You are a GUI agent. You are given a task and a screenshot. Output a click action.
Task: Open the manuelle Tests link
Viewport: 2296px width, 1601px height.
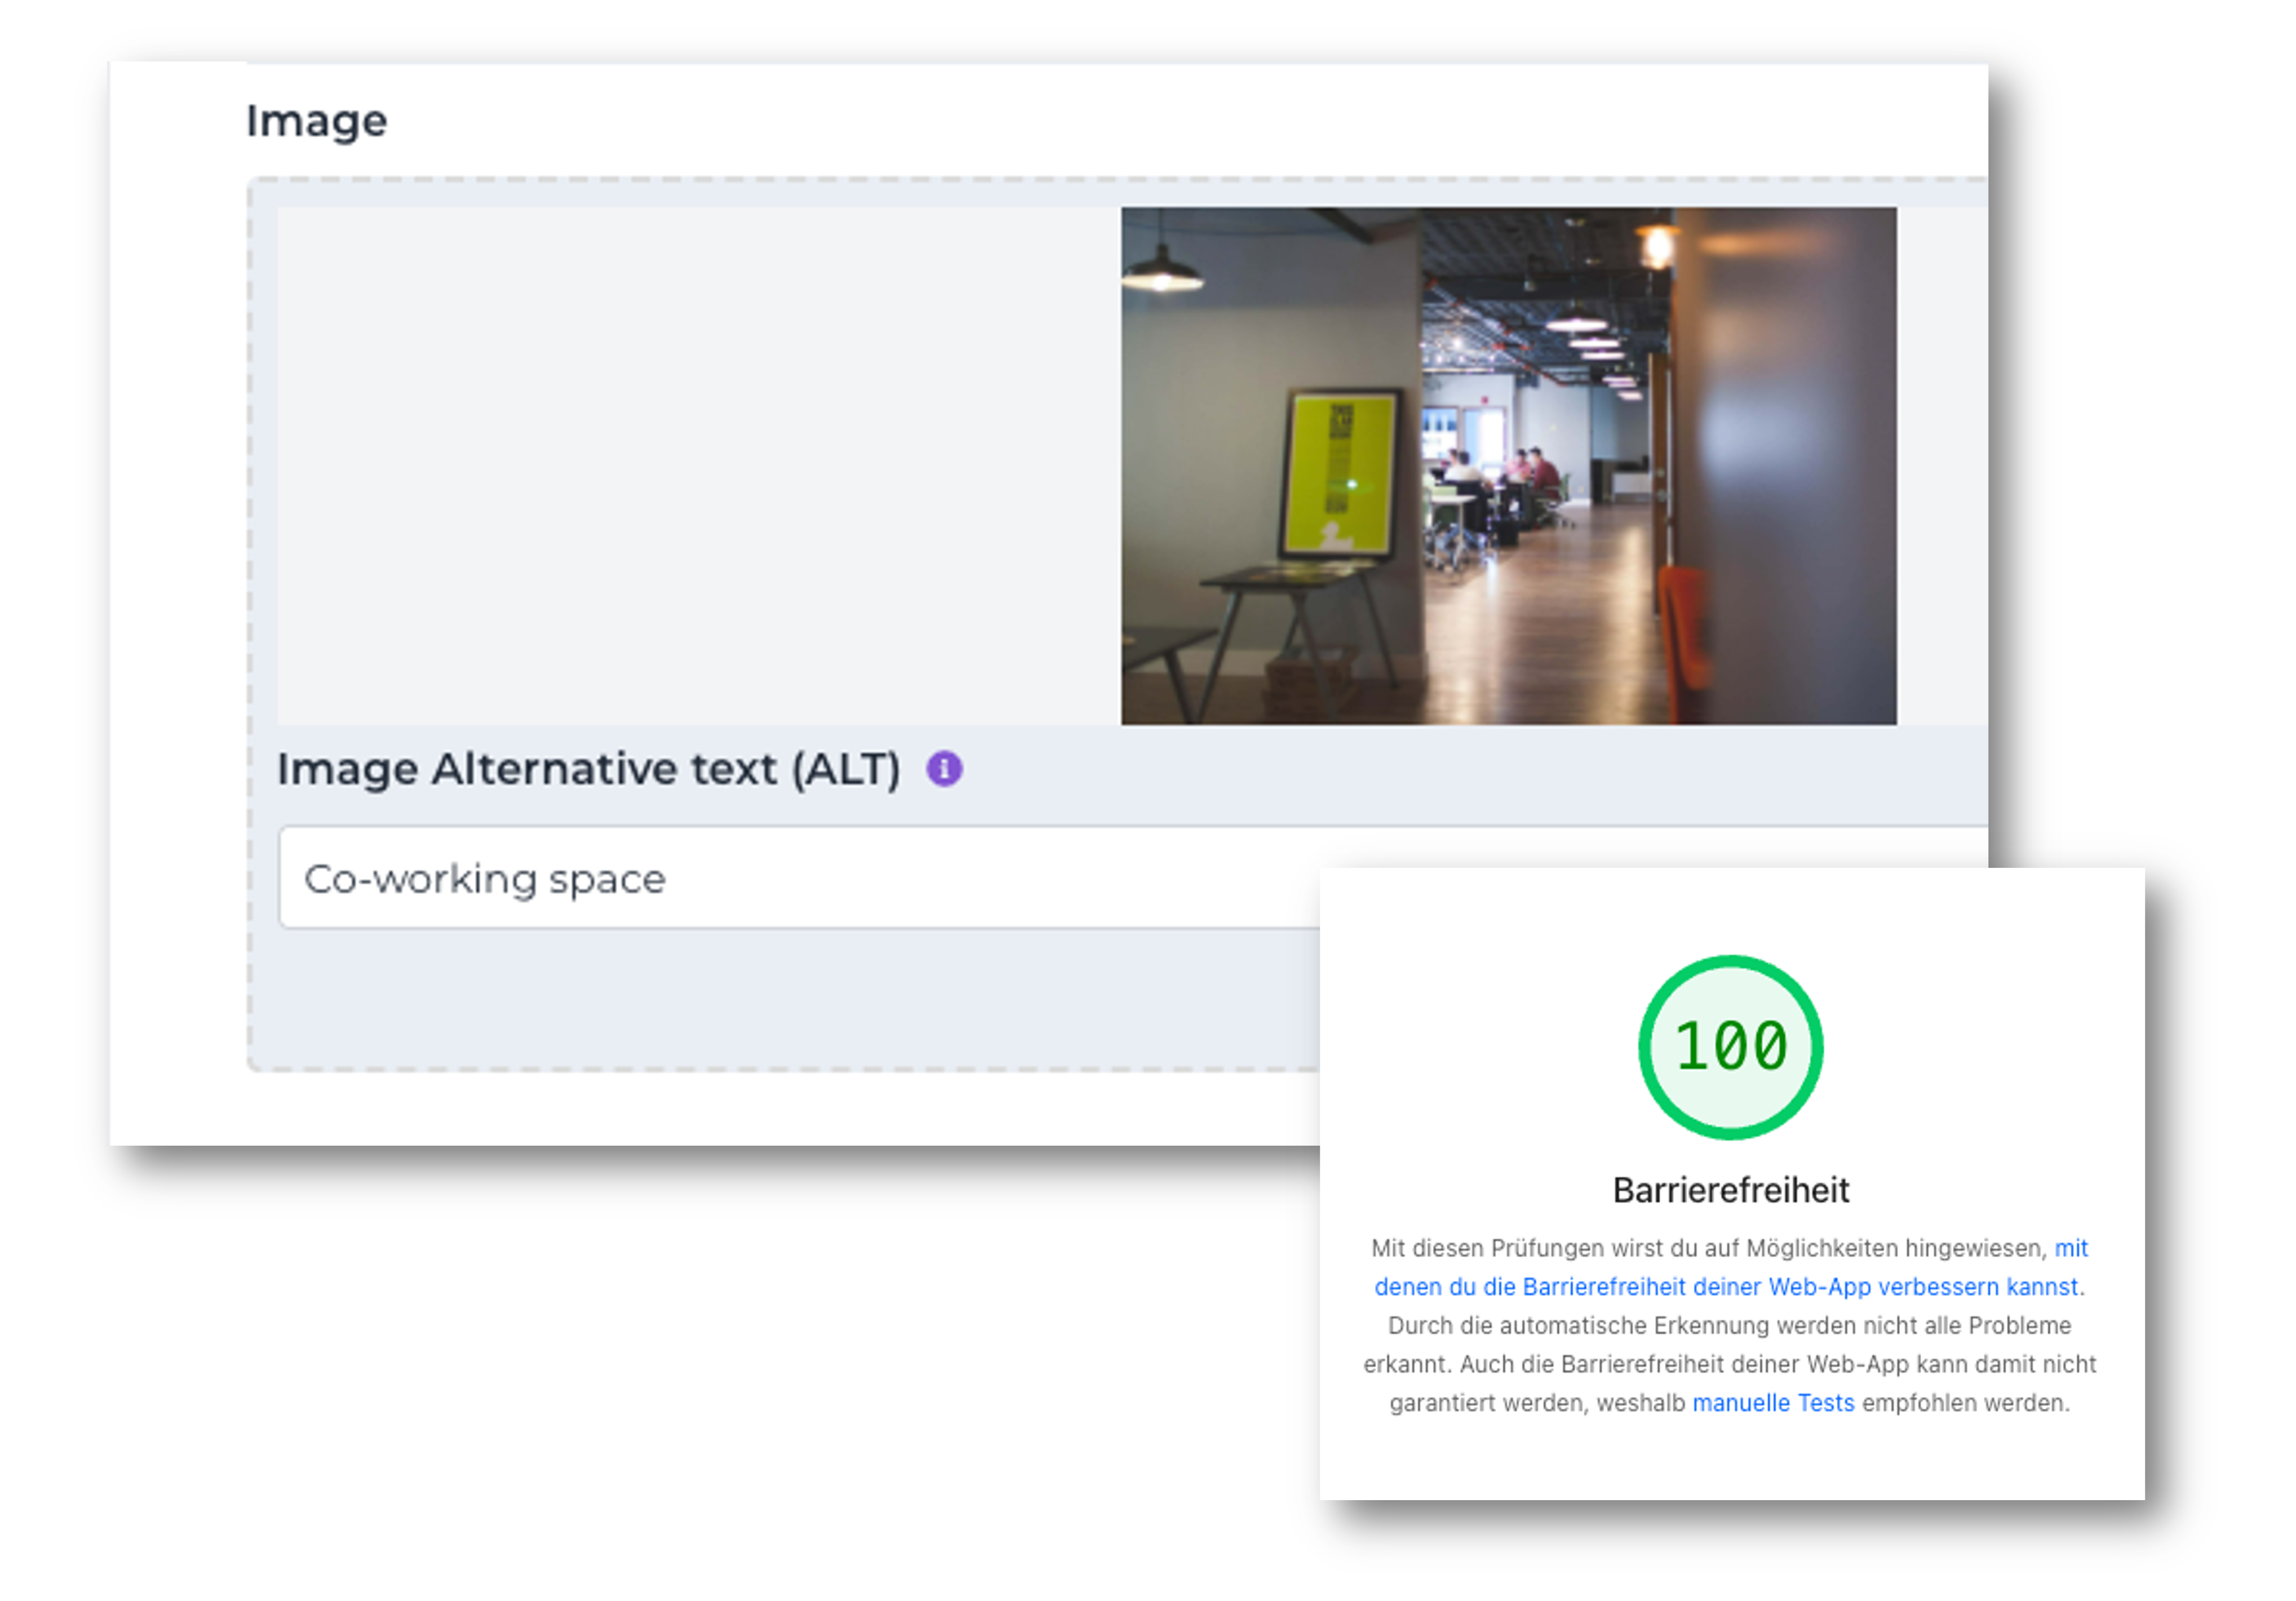1772,1402
